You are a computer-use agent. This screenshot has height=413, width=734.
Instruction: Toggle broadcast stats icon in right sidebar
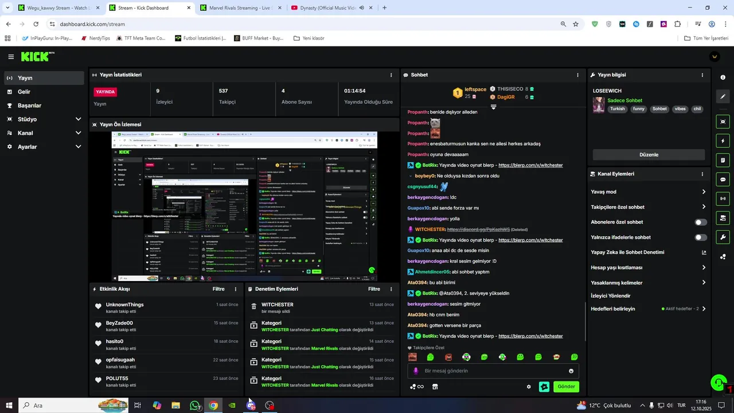point(723,198)
